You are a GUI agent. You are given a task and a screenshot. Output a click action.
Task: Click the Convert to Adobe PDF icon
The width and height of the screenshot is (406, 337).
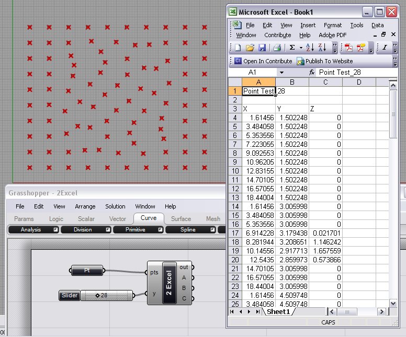click(348, 48)
